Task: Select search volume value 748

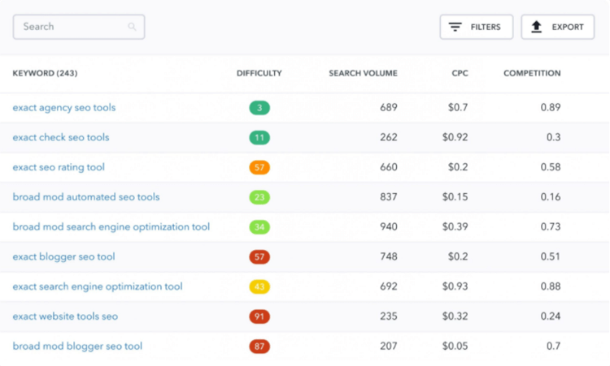Action: [x=389, y=257]
